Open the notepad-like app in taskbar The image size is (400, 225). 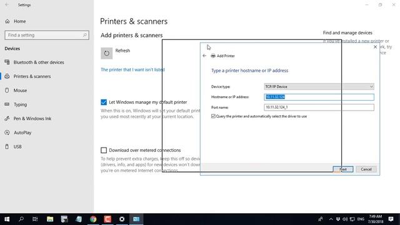click(x=79, y=219)
